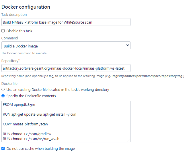The width and height of the screenshot is (187, 153).
Task: Grab the textarea resize handle corner
Action: [x=129, y=141]
